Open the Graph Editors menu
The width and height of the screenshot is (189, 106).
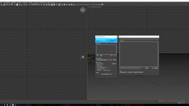(6, 2)
